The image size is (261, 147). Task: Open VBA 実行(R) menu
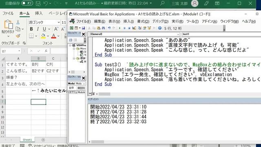[177, 21]
